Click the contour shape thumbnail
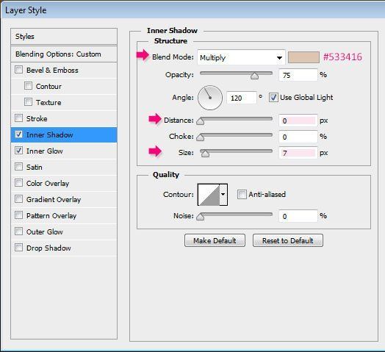 tap(209, 194)
